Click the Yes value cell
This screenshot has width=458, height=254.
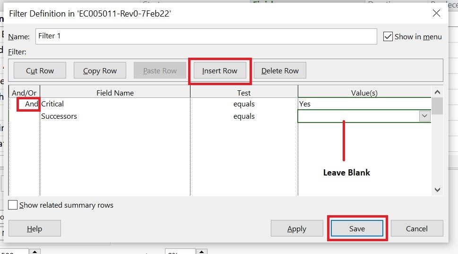coord(364,104)
